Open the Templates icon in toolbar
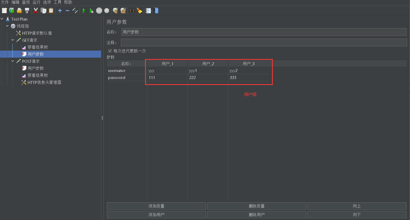Viewport: 410px width, 220px height. (x=12, y=11)
